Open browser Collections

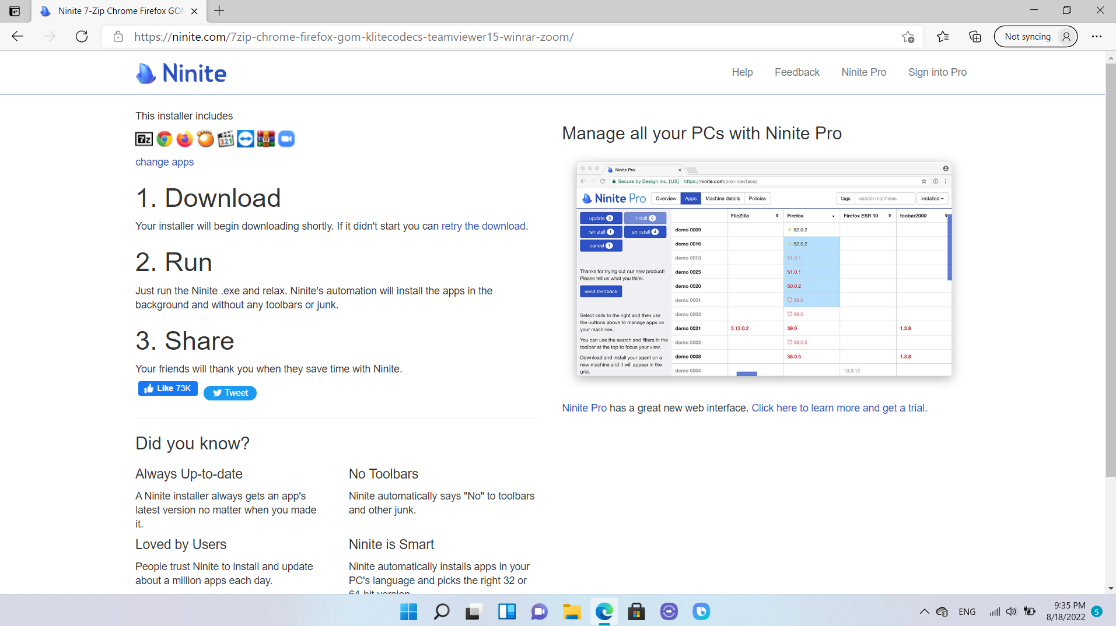(x=975, y=37)
